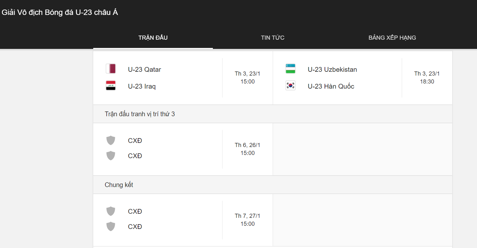The height and width of the screenshot is (248, 477).
Task: Select U-23 Uzbekistan team name
Action: [332, 70]
